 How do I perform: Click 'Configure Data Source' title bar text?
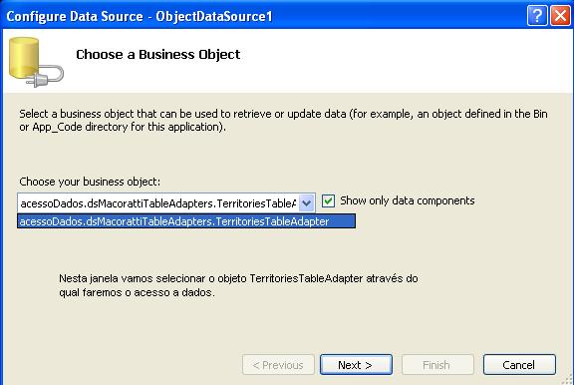click(75, 17)
